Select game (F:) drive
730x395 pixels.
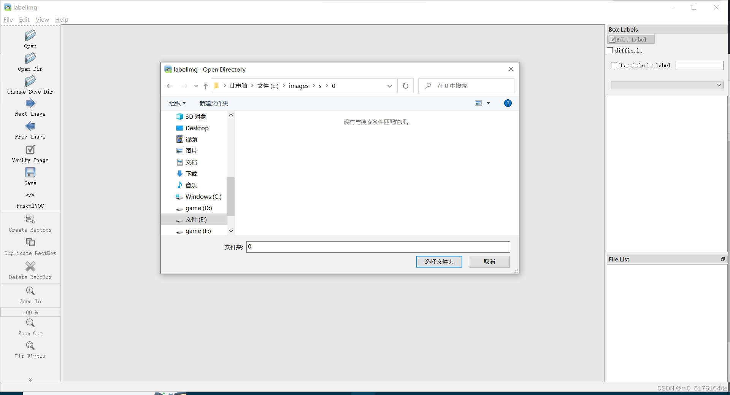(x=194, y=231)
